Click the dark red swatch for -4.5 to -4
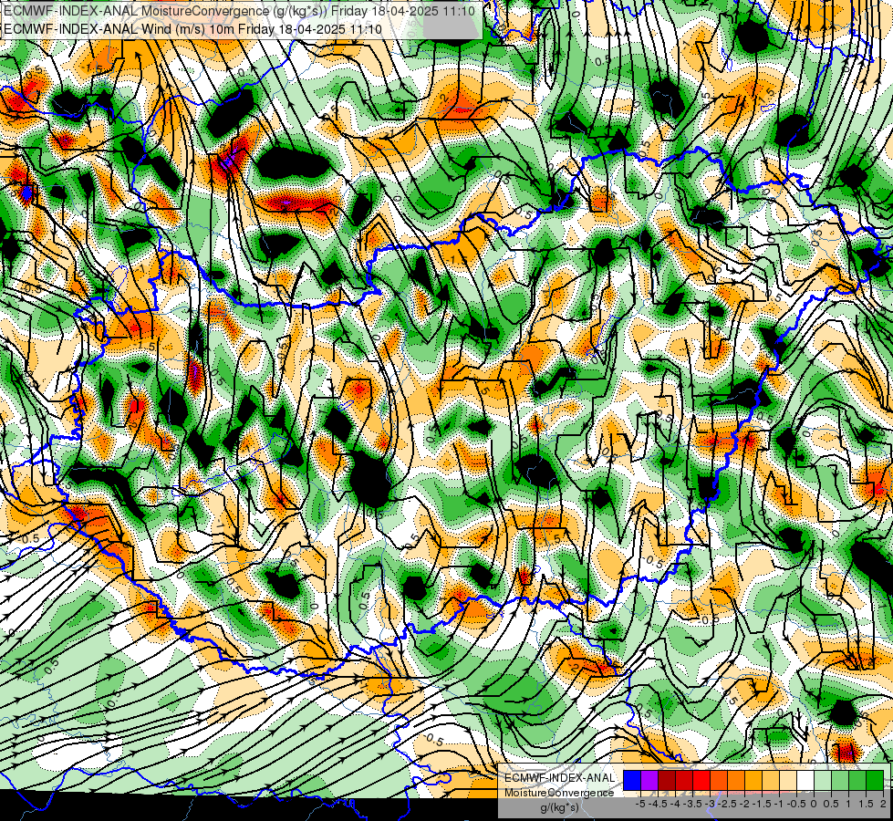 coord(667,780)
